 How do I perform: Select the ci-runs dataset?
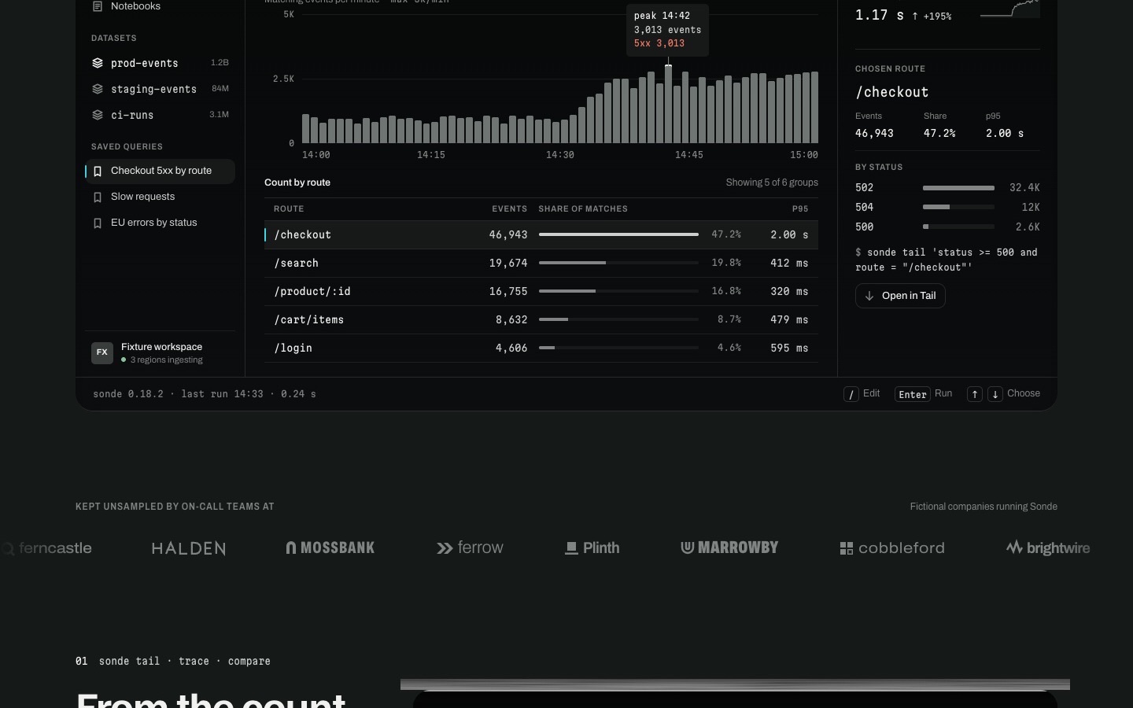[160, 115]
